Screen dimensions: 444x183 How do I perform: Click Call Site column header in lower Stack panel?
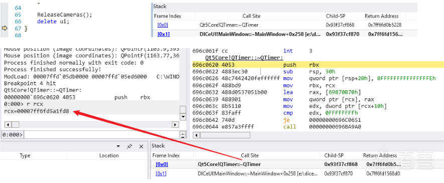click(249, 155)
